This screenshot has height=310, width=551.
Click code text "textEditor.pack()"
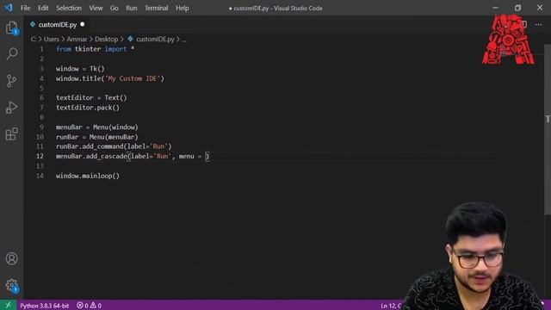click(88, 108)
